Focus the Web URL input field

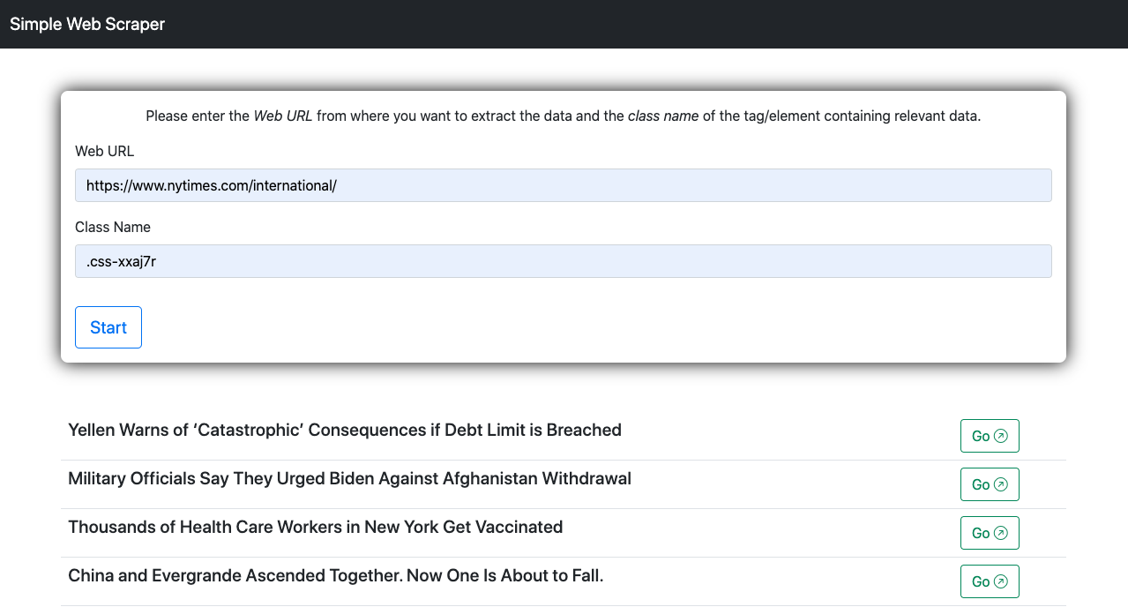coord(564,185)
